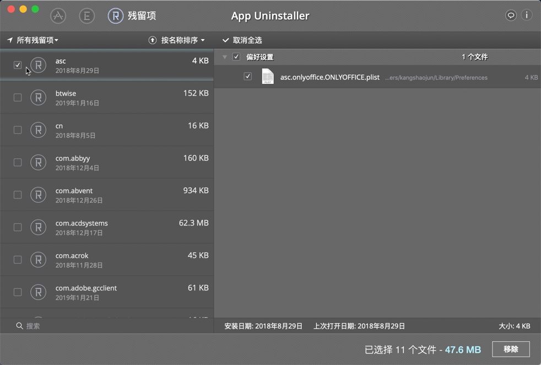Click the R 残留项 module icon
541x365 pixels.
tap(115, 15)
